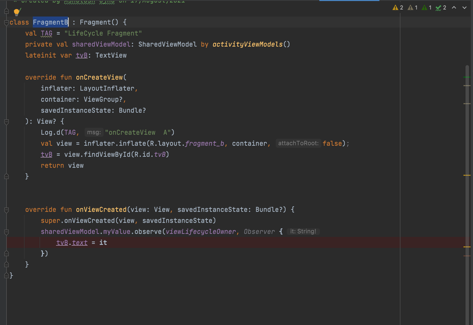Click findViewById method call

click(107, 154)
